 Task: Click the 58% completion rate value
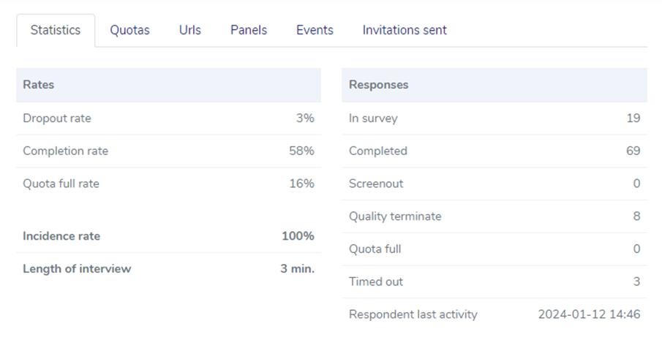301,151
